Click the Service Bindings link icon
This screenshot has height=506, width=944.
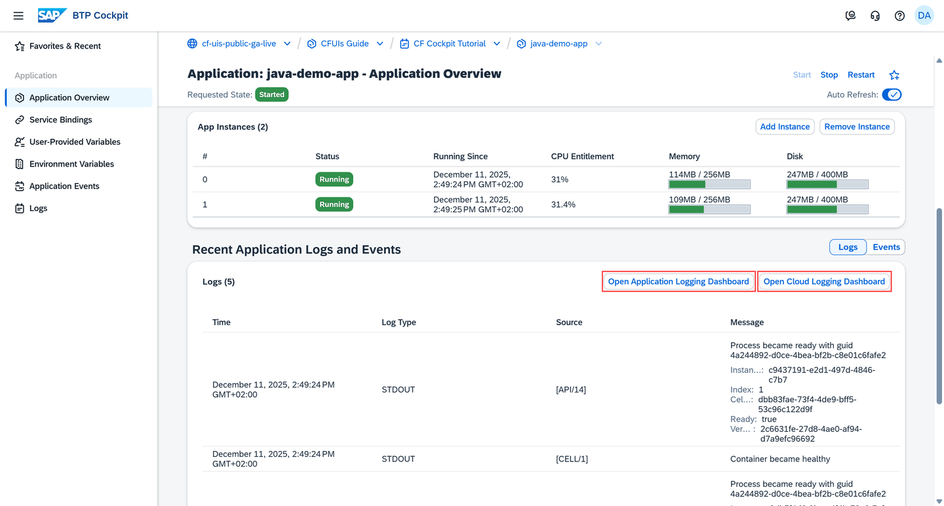coord(20,120)
